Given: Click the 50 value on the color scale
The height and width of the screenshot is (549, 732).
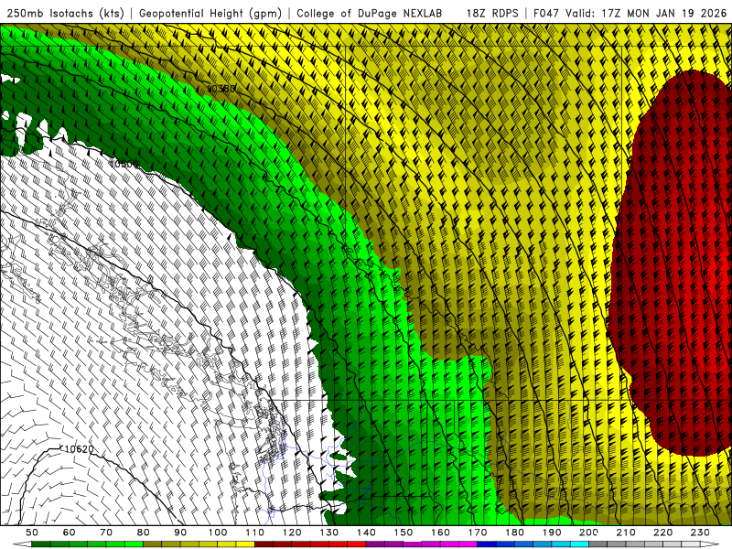Looking at the screenshot, I should pyautogui.click(x=32, y=533).
